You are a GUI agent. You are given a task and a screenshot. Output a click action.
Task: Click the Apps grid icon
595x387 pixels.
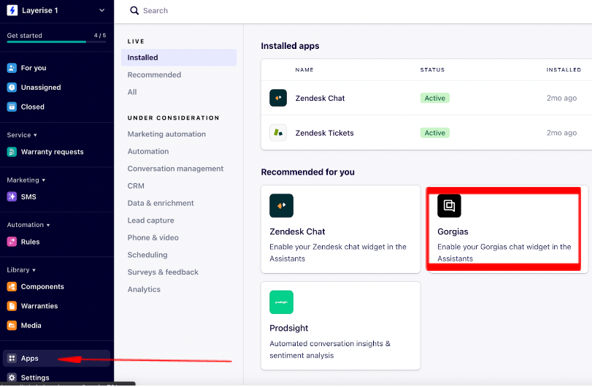(x=12, y=359)
